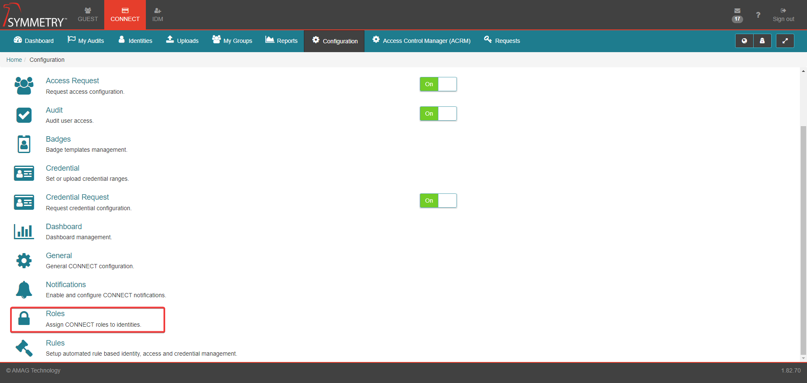Image resolution: width=807 pixels, height=383 pixels.
Task: Open the Access Request link
Action: [72, 81]
